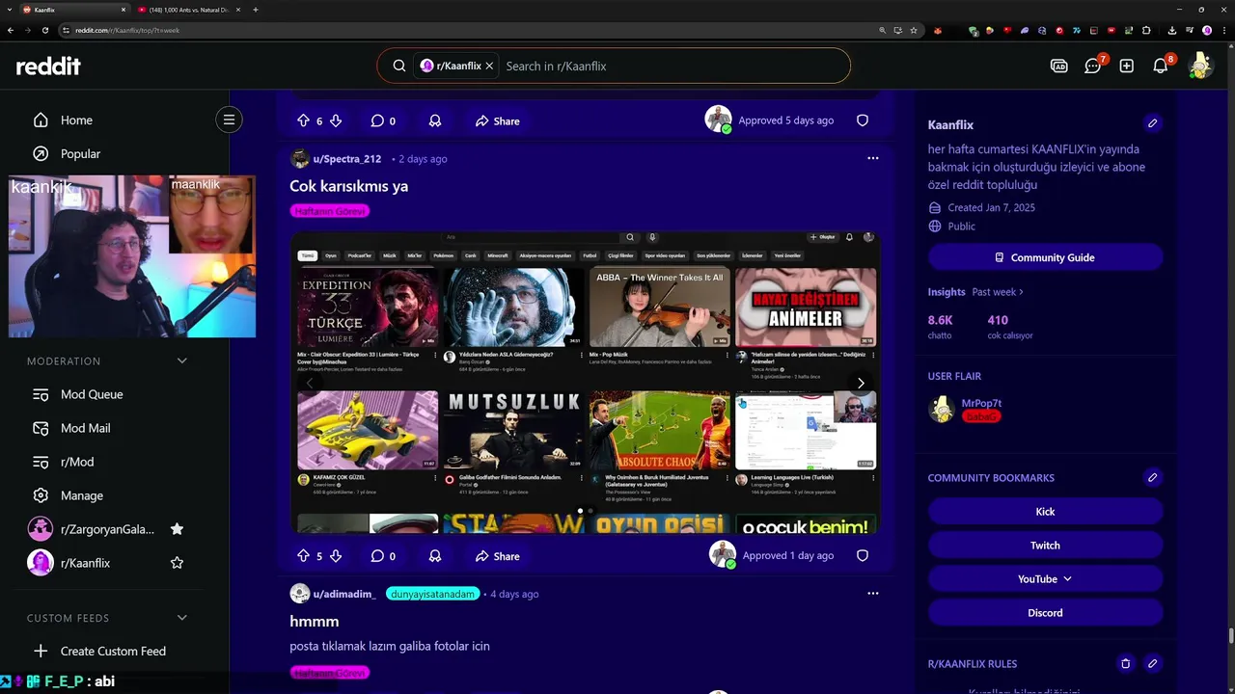The height and width of the screenshot is (694, 1235).
Task: Create Custom Feed
Action: 115,652
